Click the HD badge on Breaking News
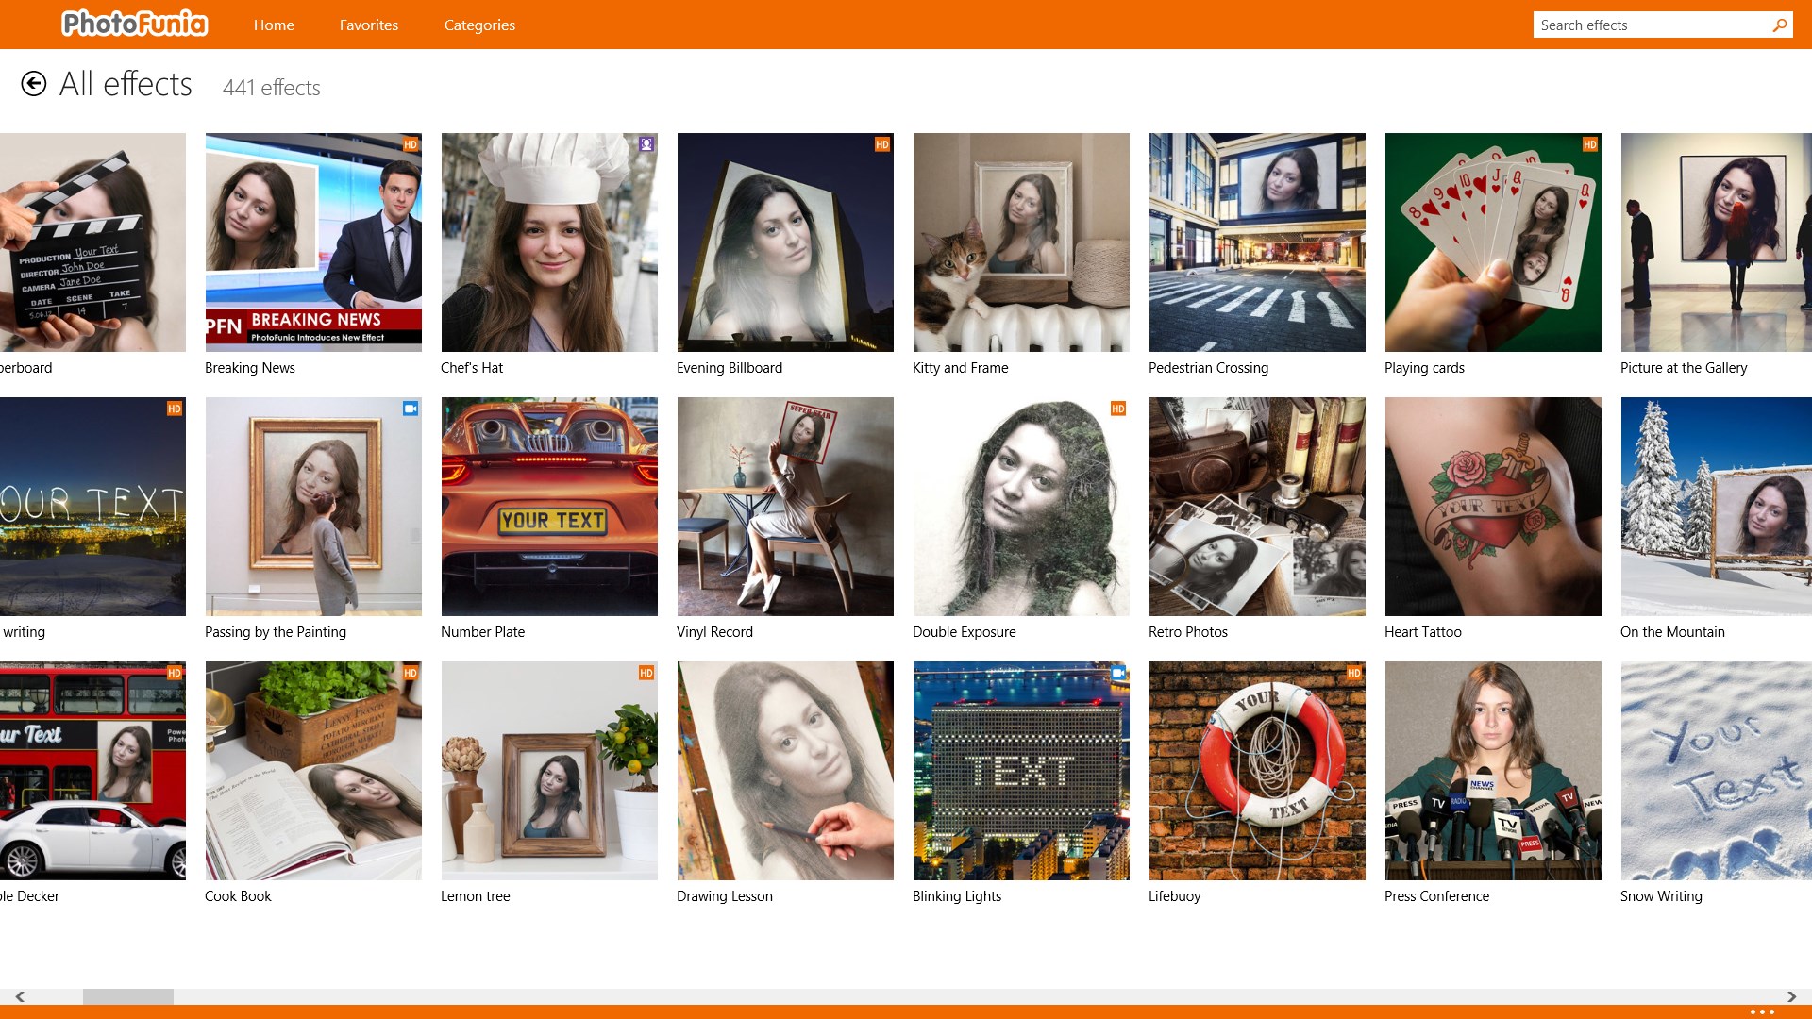The image size is (1812, 1019). pos(411,144)
